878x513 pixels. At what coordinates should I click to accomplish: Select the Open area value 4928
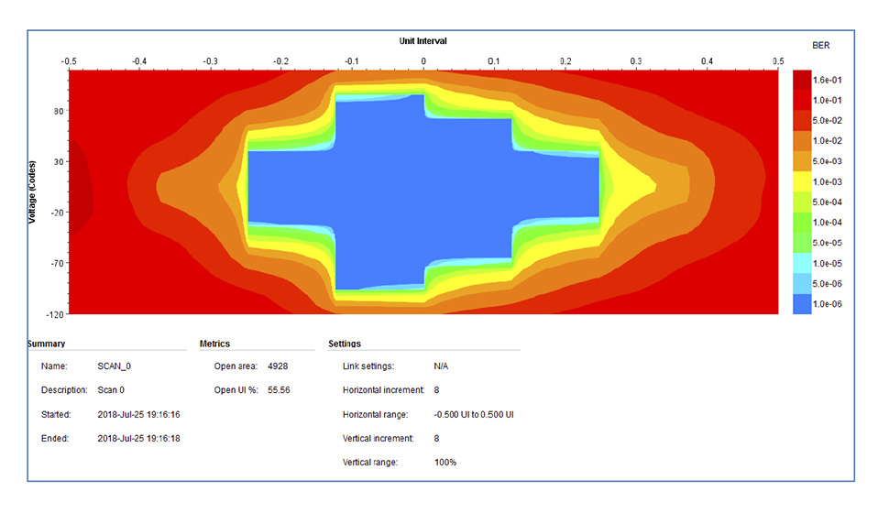pos(277,366)
